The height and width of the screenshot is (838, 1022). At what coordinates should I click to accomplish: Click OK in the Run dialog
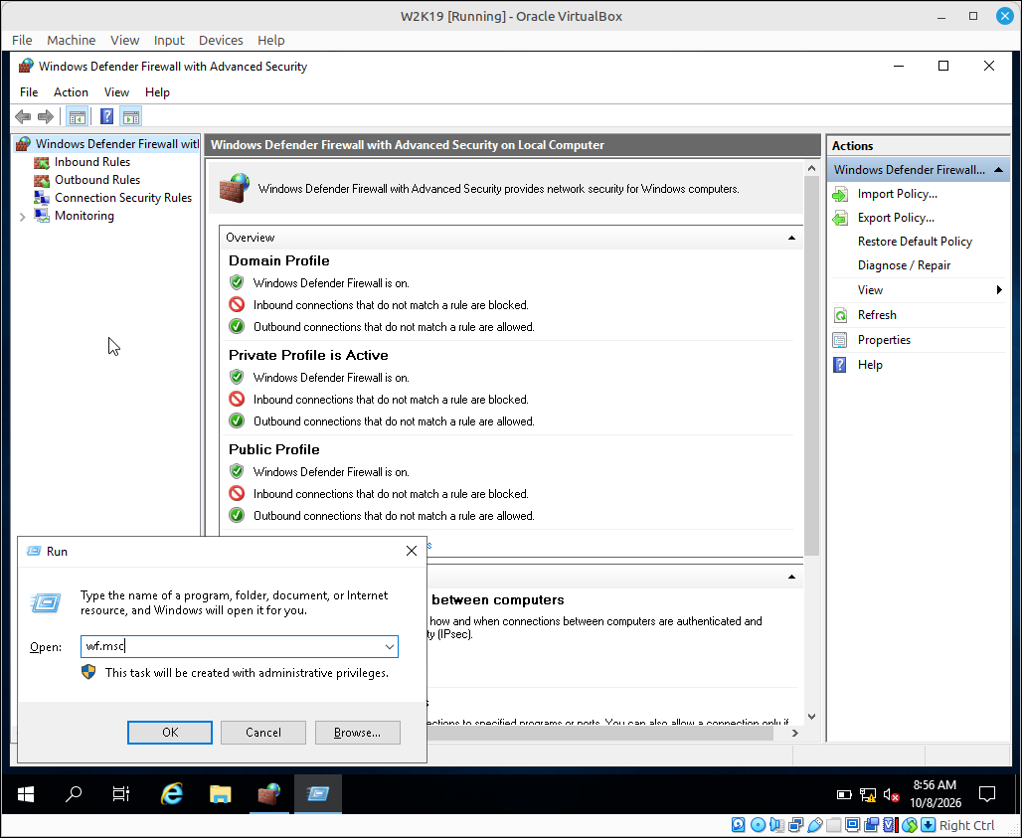(x=169, y=733)
